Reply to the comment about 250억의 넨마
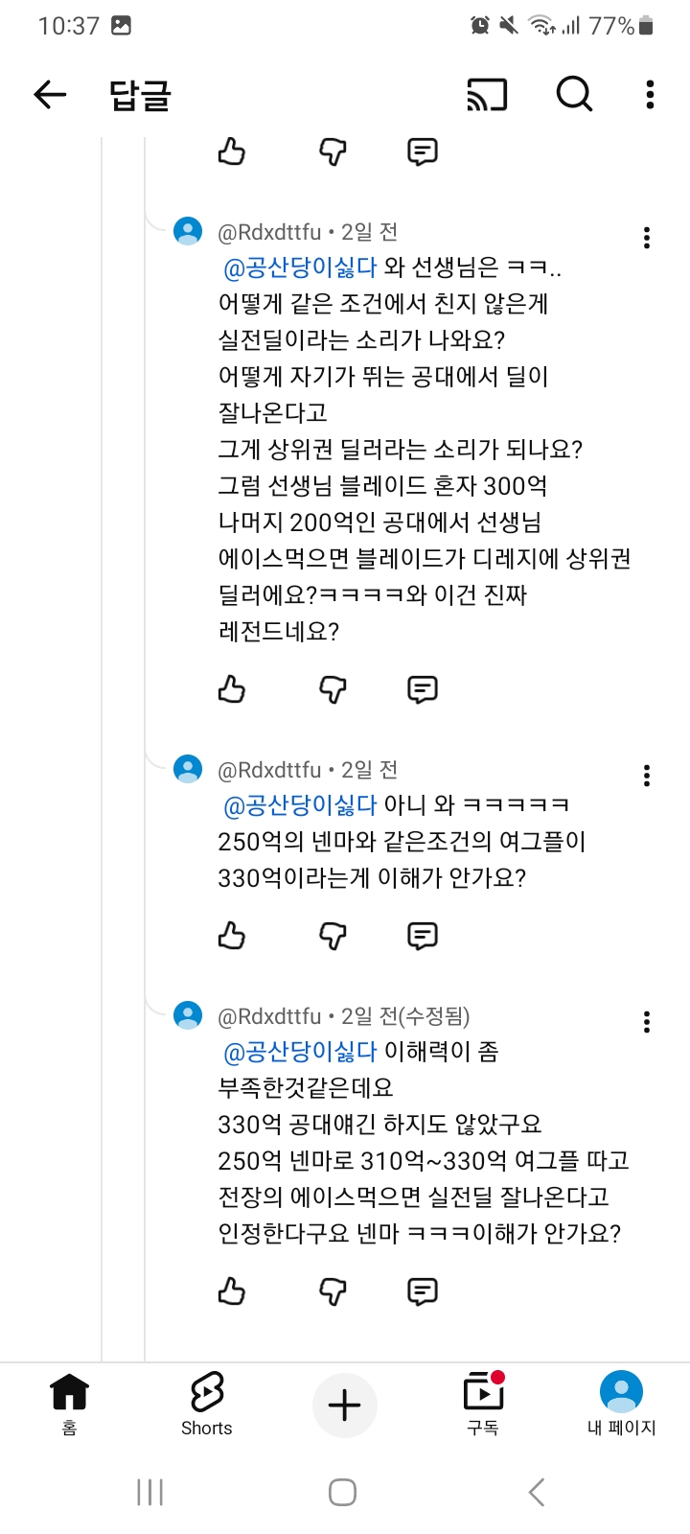Screen dimensions: 690x1534 [x=422, y=936]
